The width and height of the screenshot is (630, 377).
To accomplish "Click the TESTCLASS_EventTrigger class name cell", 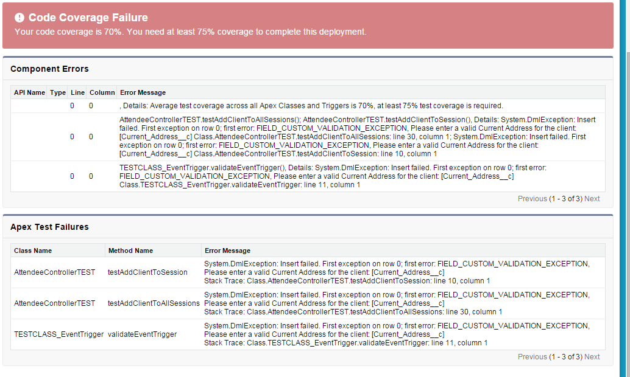I will [x=58, y=334].
